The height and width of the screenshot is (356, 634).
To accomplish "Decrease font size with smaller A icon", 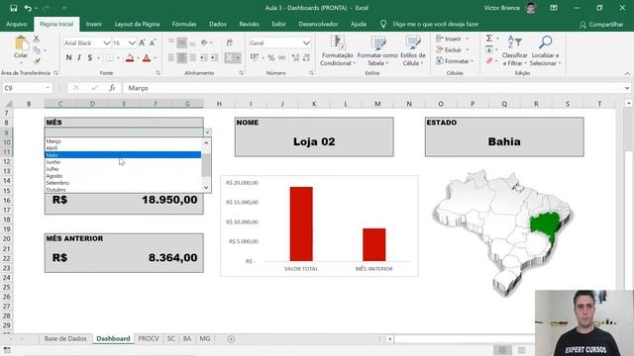I will pyautogui.click(x=153, y=43).
